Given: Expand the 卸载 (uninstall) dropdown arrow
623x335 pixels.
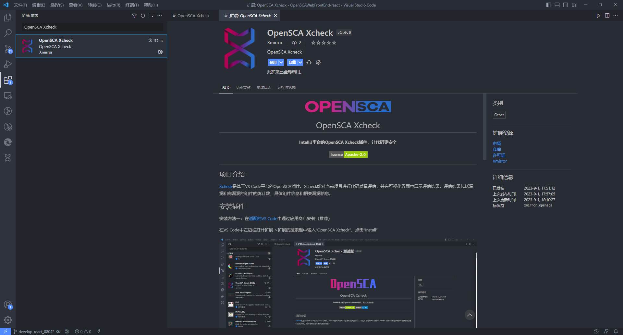Looking at the screenshot, I should [300, 62].
